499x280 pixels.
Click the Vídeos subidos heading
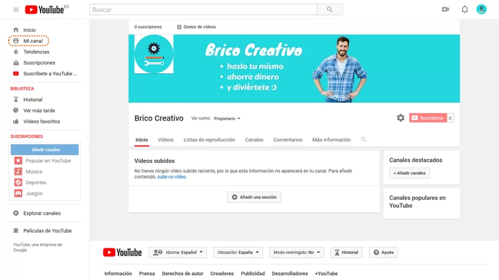(154, 161)
